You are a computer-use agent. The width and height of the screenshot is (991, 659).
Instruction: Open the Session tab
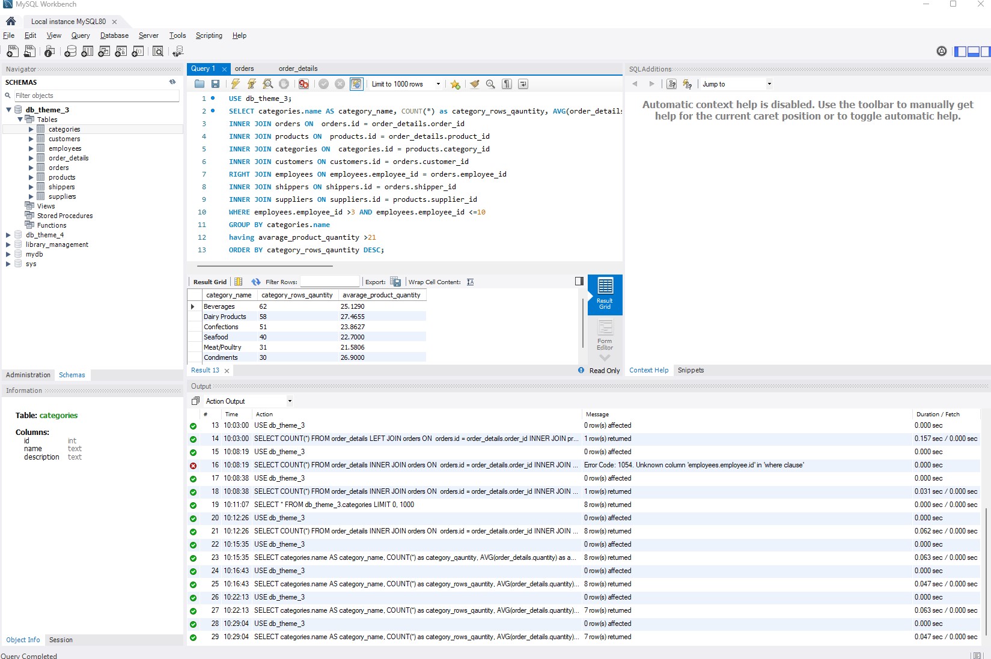point(61,640)
